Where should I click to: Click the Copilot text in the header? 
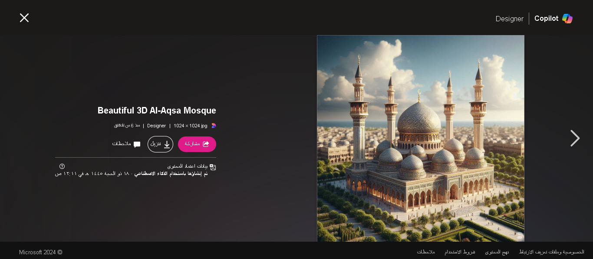coord(546,19)
